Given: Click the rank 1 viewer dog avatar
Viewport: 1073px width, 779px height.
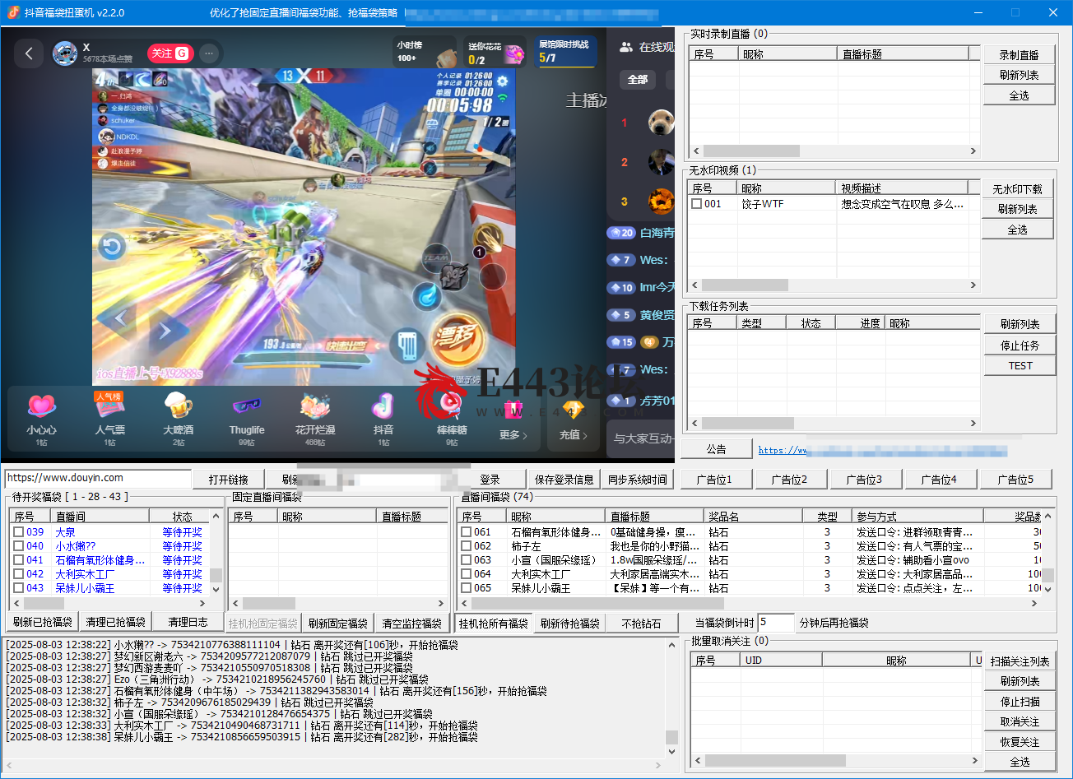Looking at the screenshot, I should [x=660, y=123].
